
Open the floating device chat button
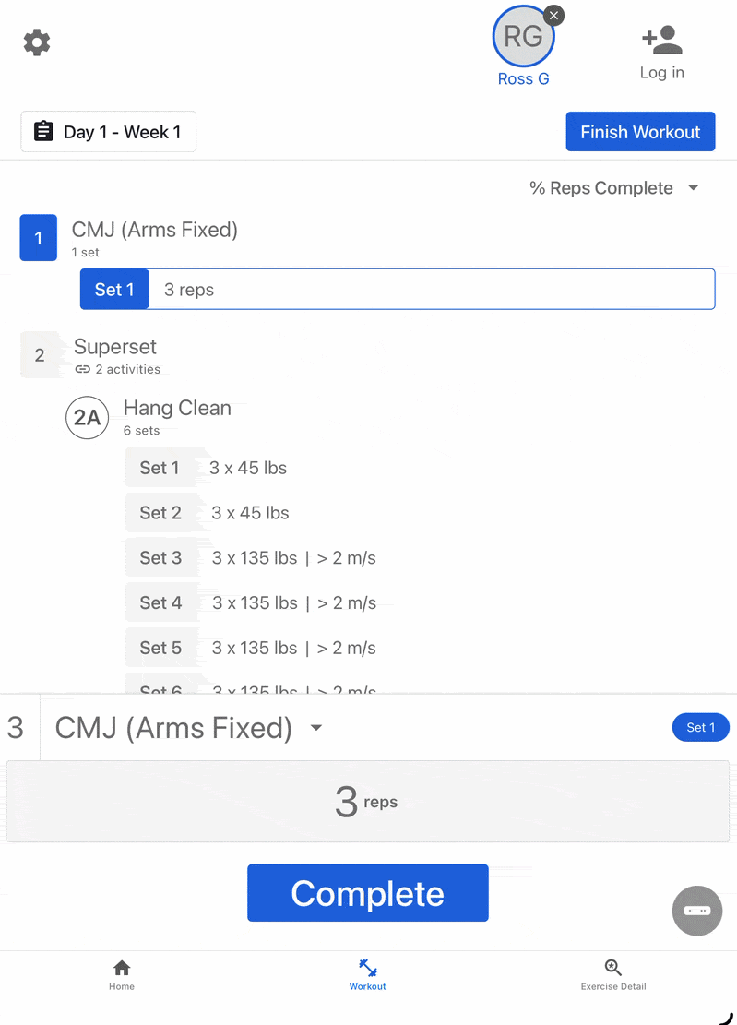pos(697,911)
